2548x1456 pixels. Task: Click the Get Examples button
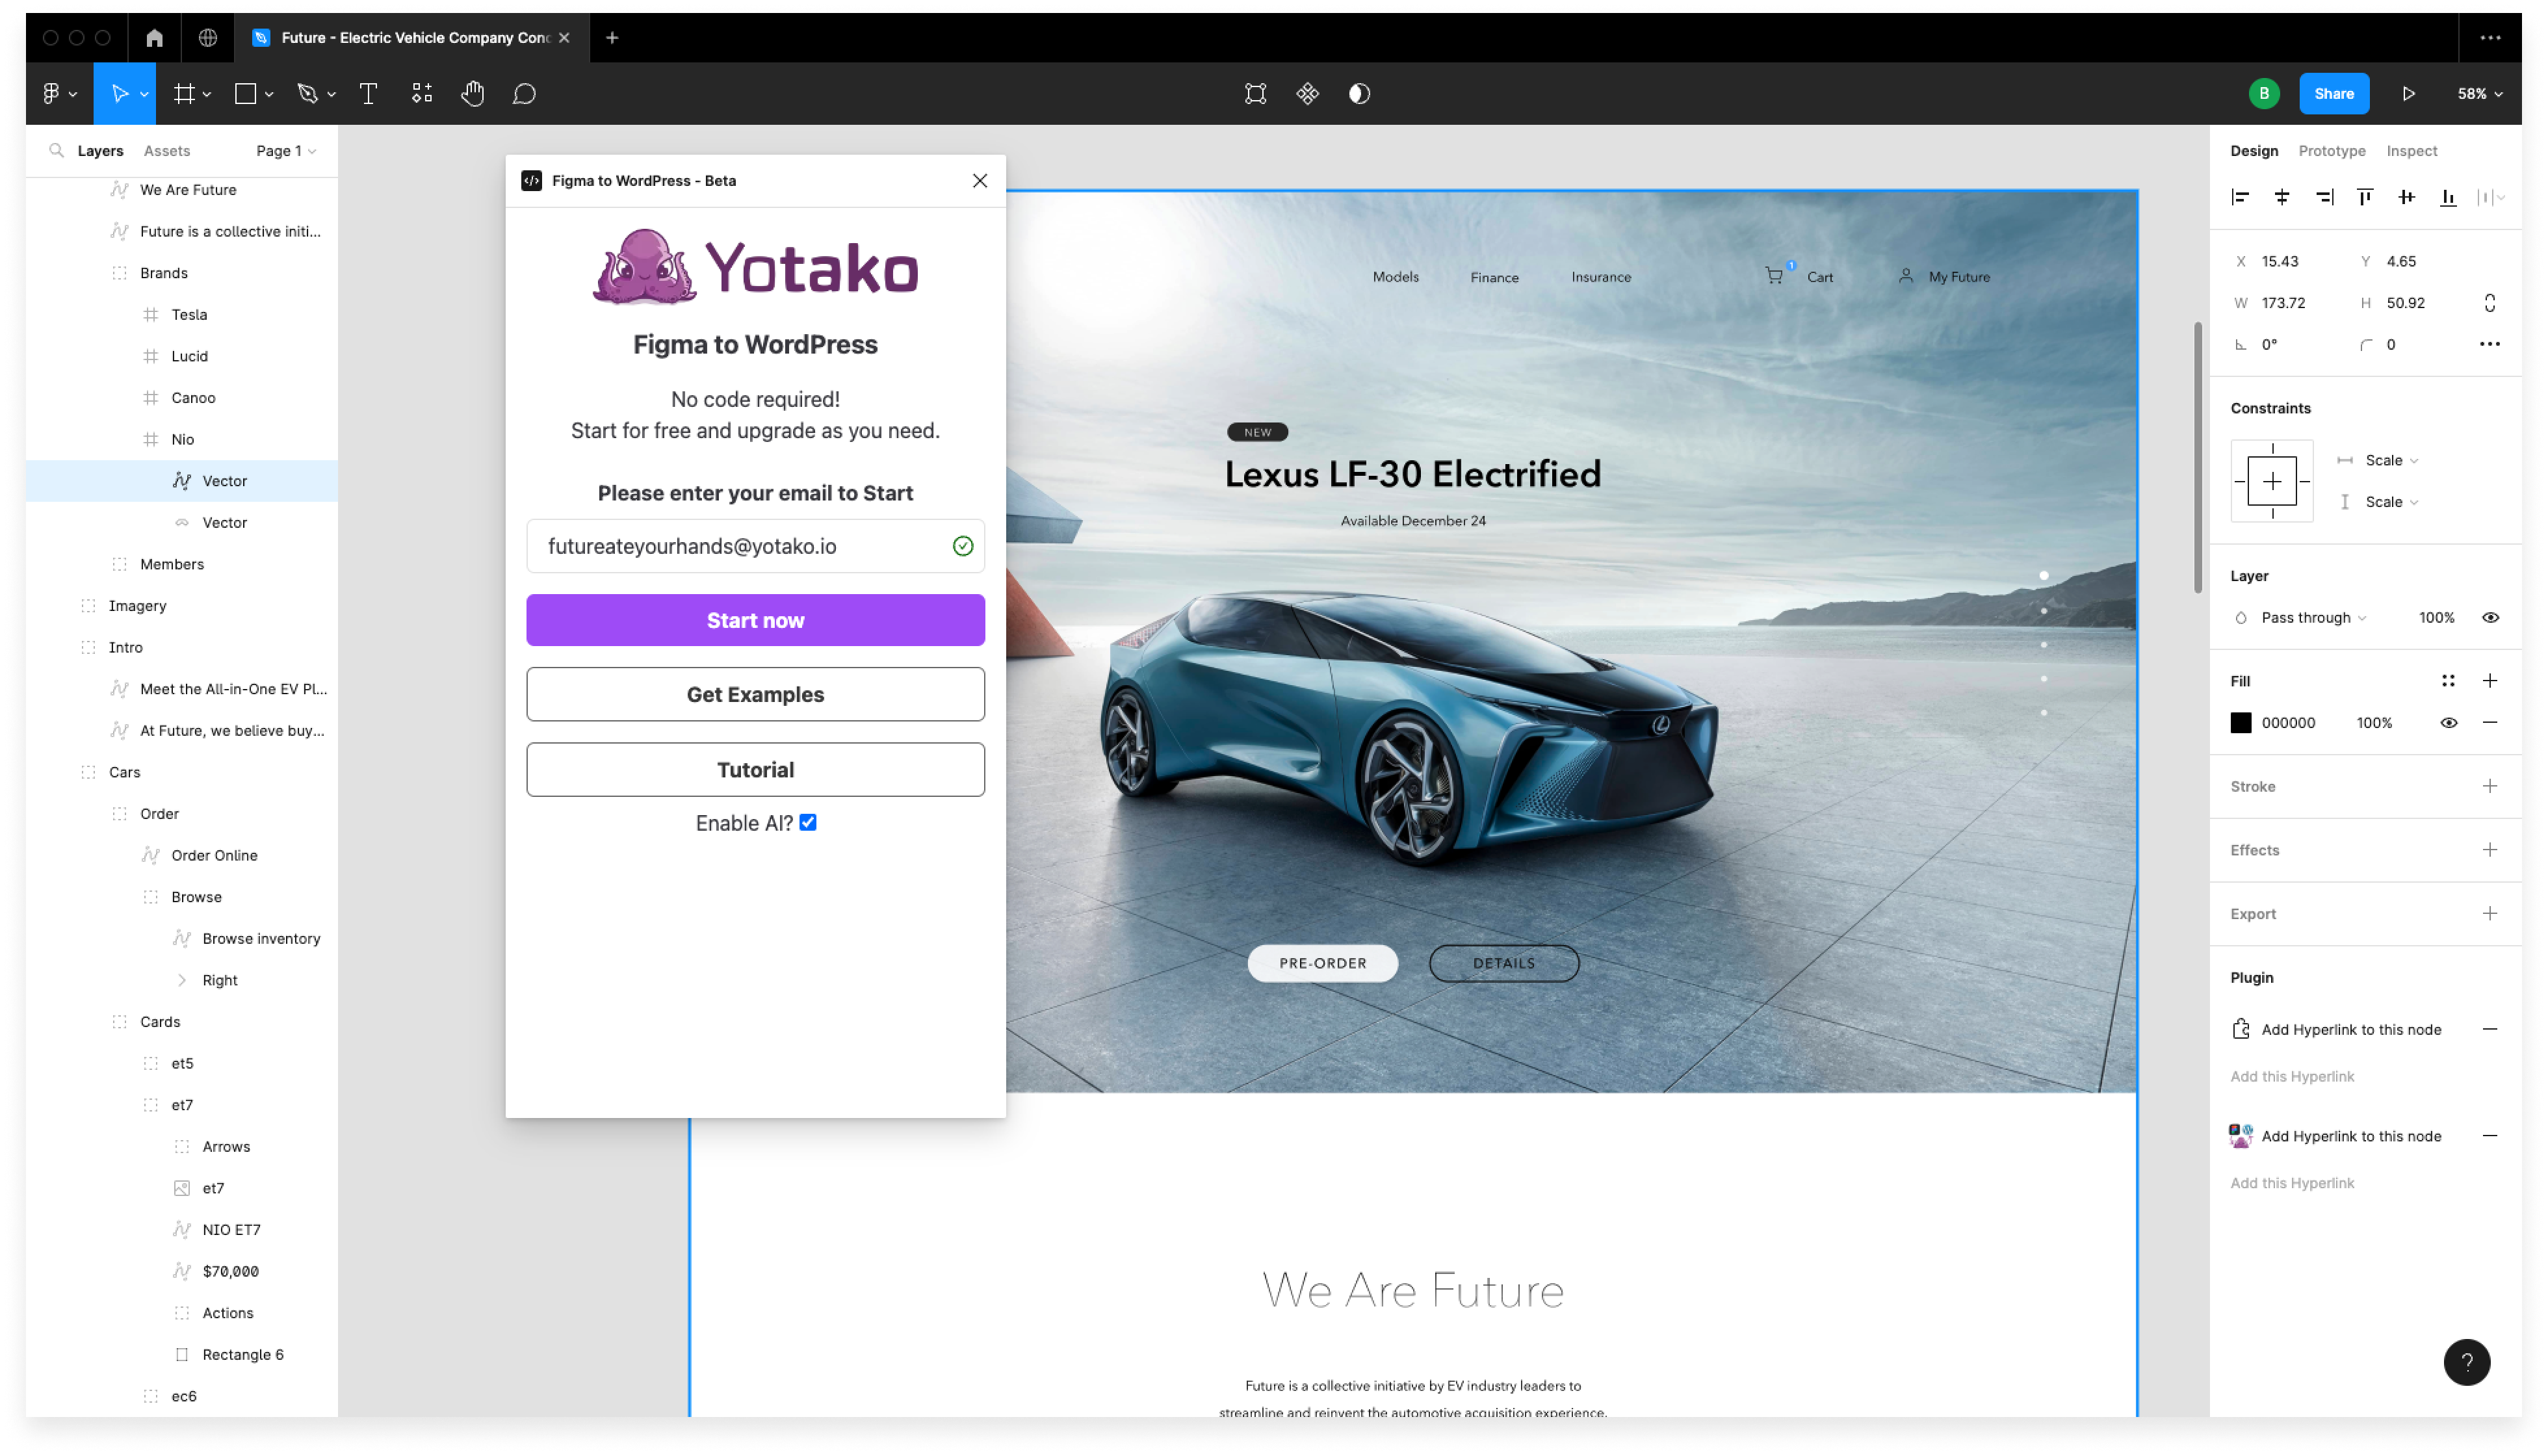(x=756, y=695)
